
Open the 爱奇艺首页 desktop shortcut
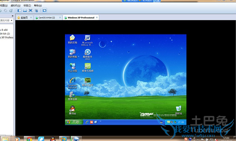pos(88,82)
